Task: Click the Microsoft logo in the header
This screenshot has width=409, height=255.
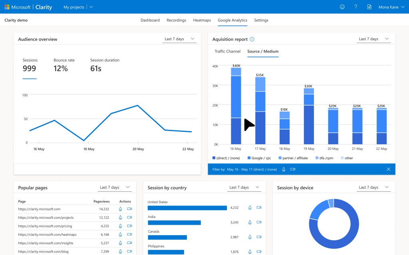Action: [x=7, y=7]
